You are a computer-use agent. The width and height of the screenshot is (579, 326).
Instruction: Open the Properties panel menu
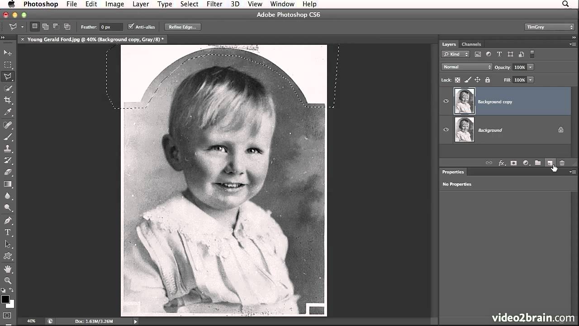click(x=573, y=172)
